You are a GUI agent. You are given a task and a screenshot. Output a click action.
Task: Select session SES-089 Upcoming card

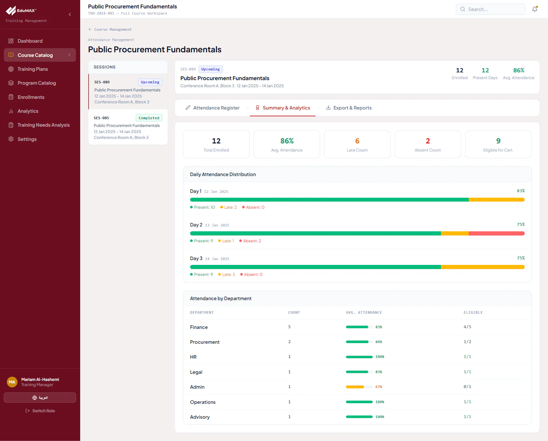[x=128, y=92]
